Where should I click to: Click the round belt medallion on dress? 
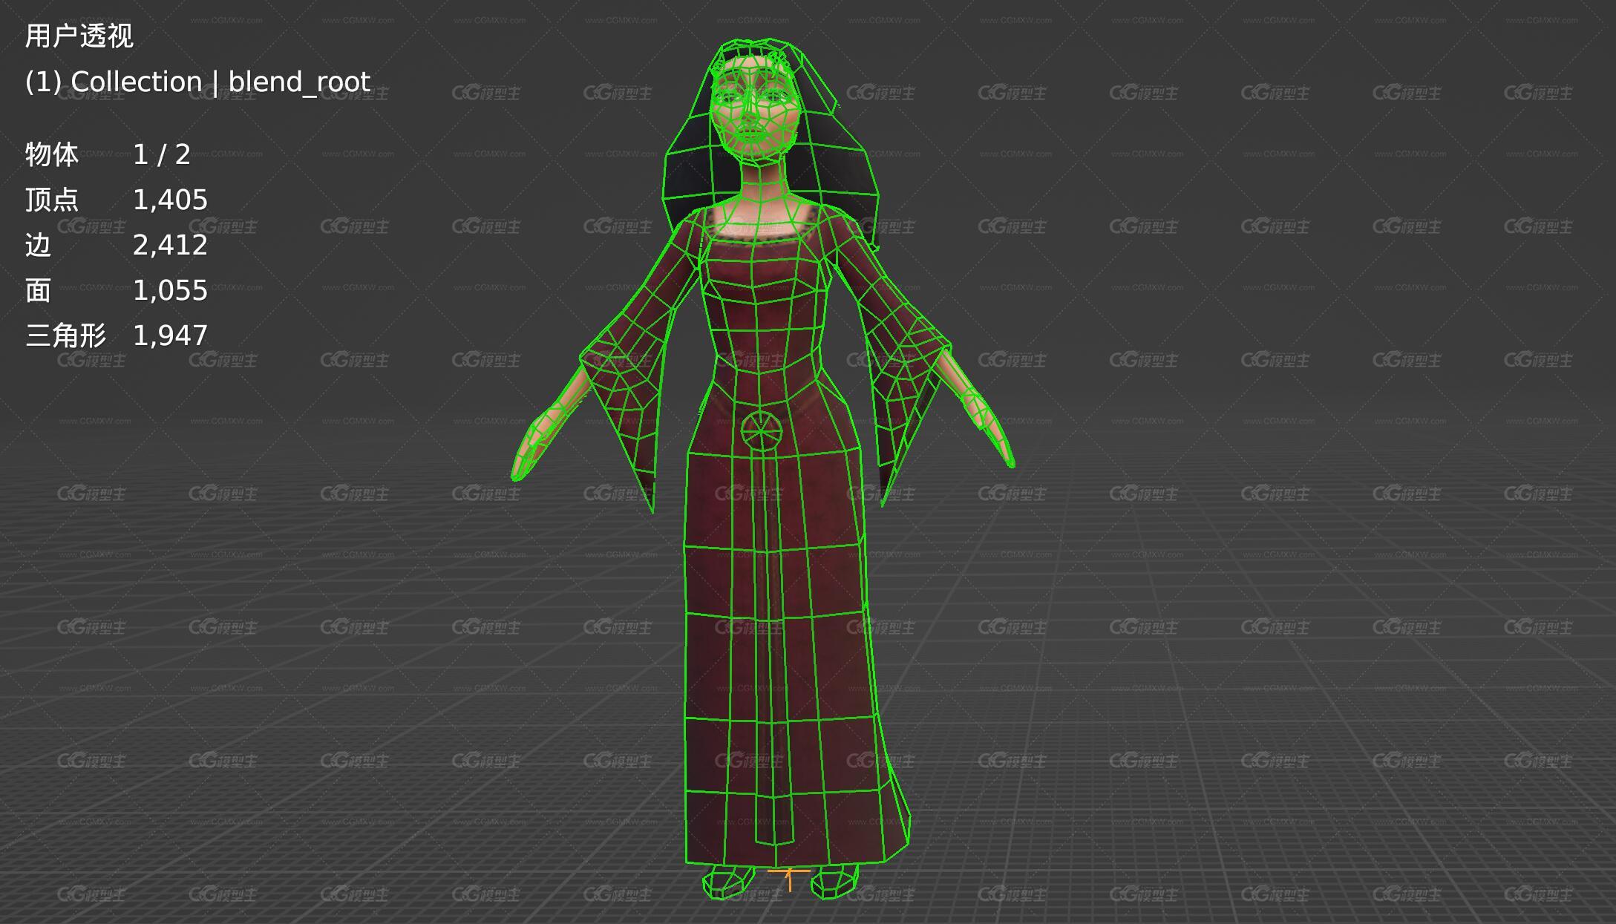pos(762,431)
